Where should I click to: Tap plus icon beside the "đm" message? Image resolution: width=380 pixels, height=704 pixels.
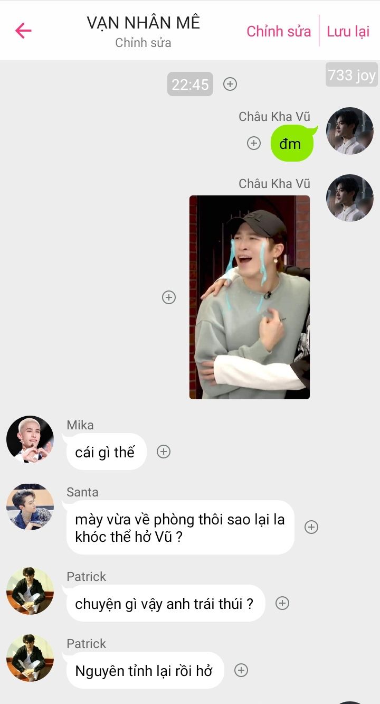[x=254, y=143]
